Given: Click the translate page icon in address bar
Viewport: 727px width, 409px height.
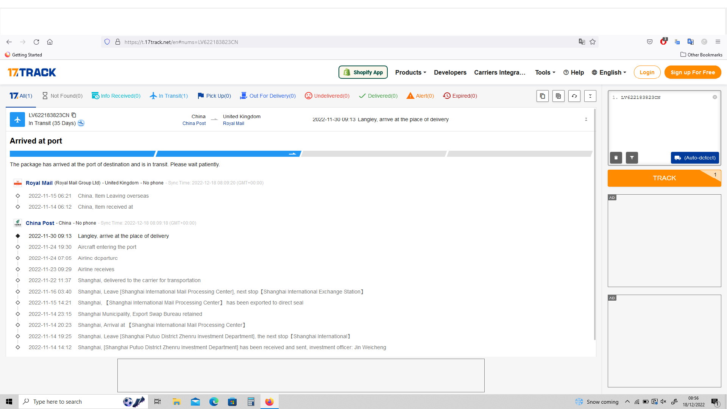Looking at the screenshot, I should (582, 42).
